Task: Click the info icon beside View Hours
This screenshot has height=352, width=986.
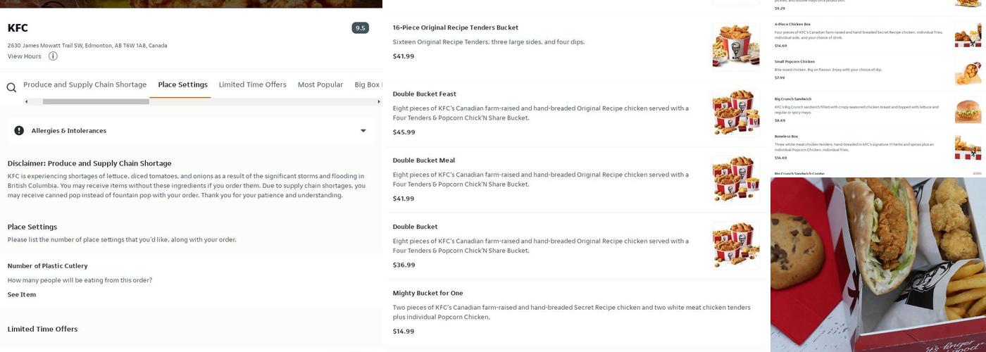Action: point(53,56)
